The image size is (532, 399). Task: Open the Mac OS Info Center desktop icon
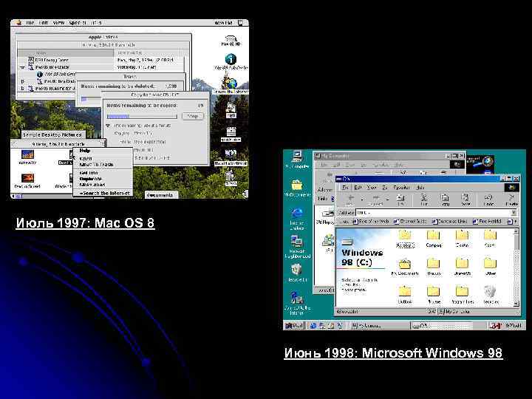point(231,61)
